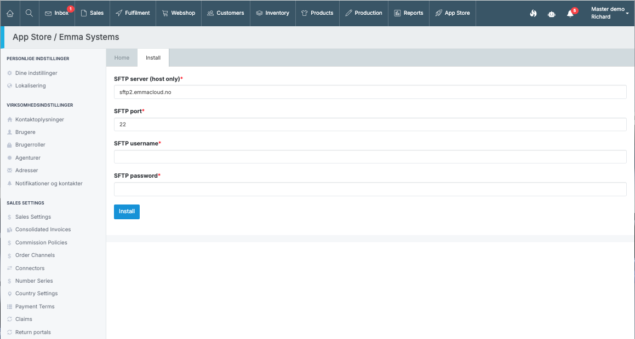Click the flame icon in top bar
The width and height of the screenshot is (635, 339).
tap(533, 13)
